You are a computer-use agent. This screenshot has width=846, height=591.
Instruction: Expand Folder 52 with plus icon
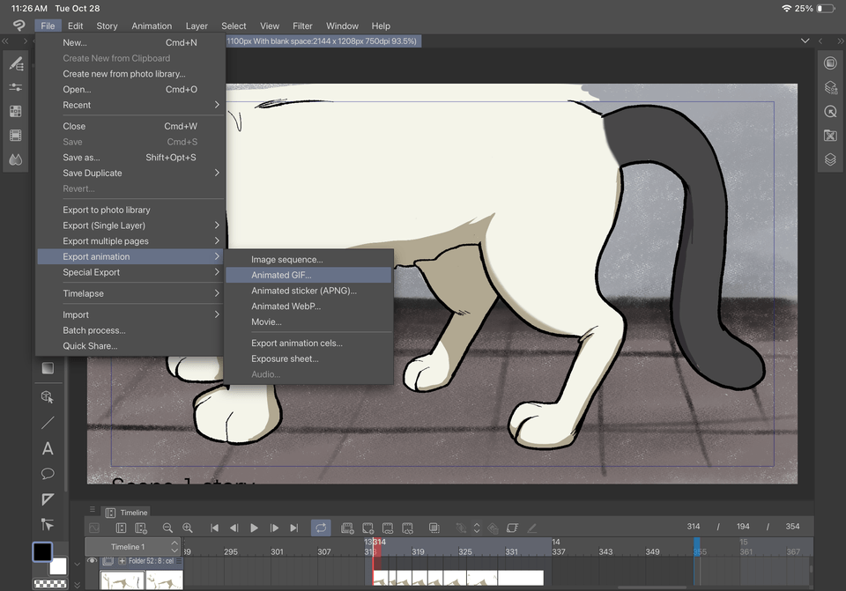(122, 561)
